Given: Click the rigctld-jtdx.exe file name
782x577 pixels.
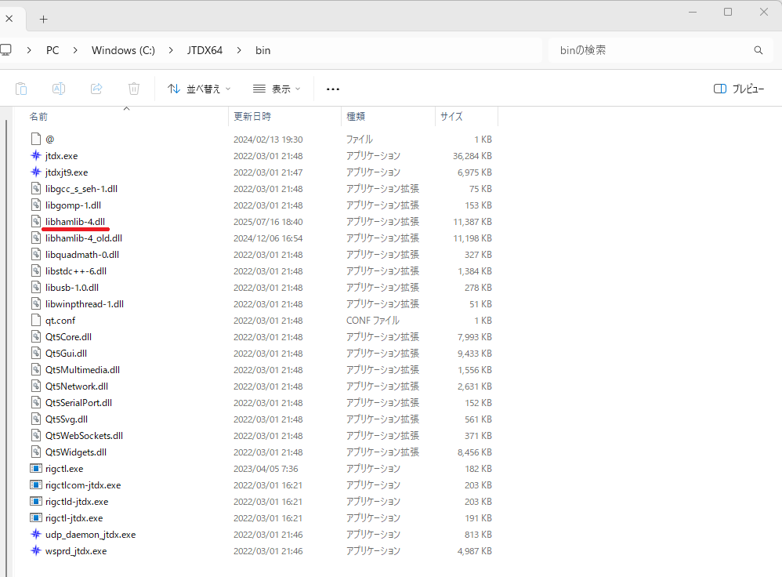Looking at the screenshot, I should [77, 502].
